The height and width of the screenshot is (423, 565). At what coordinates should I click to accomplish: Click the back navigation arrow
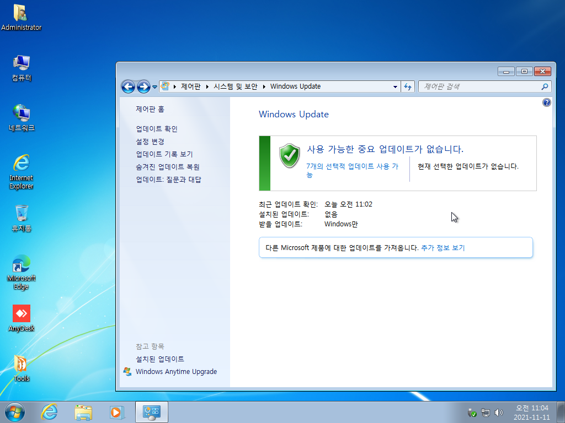coord(128,86)
